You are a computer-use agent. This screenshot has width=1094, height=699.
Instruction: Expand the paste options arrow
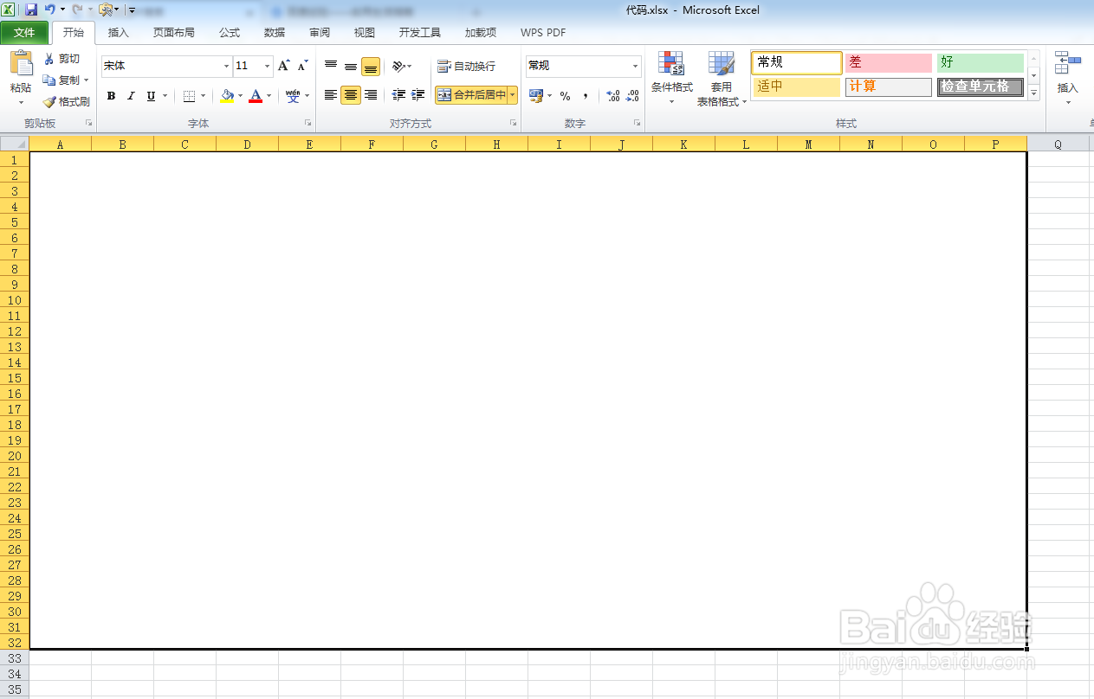(x=21, y=102)
